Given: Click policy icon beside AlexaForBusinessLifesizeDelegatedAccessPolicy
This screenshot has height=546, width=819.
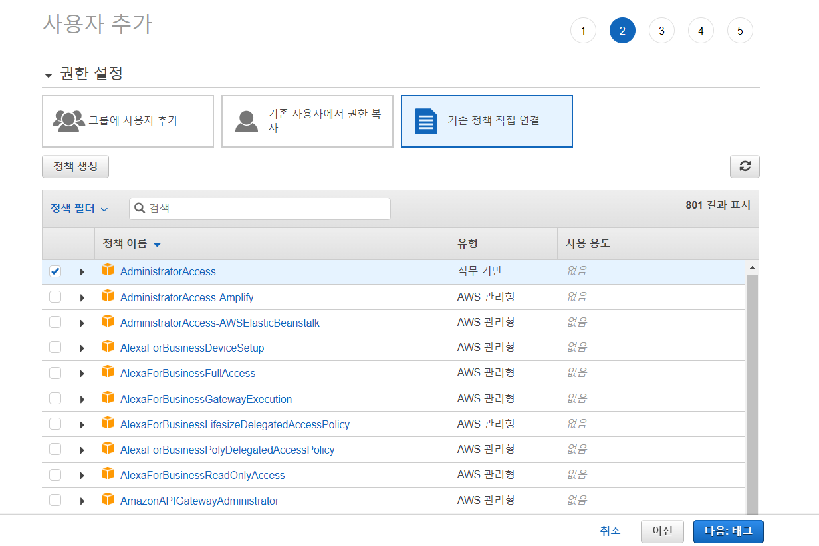Looking at the screenshot, I should point(108,423).
